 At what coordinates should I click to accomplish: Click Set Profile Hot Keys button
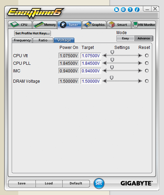(x=32, y=33)
